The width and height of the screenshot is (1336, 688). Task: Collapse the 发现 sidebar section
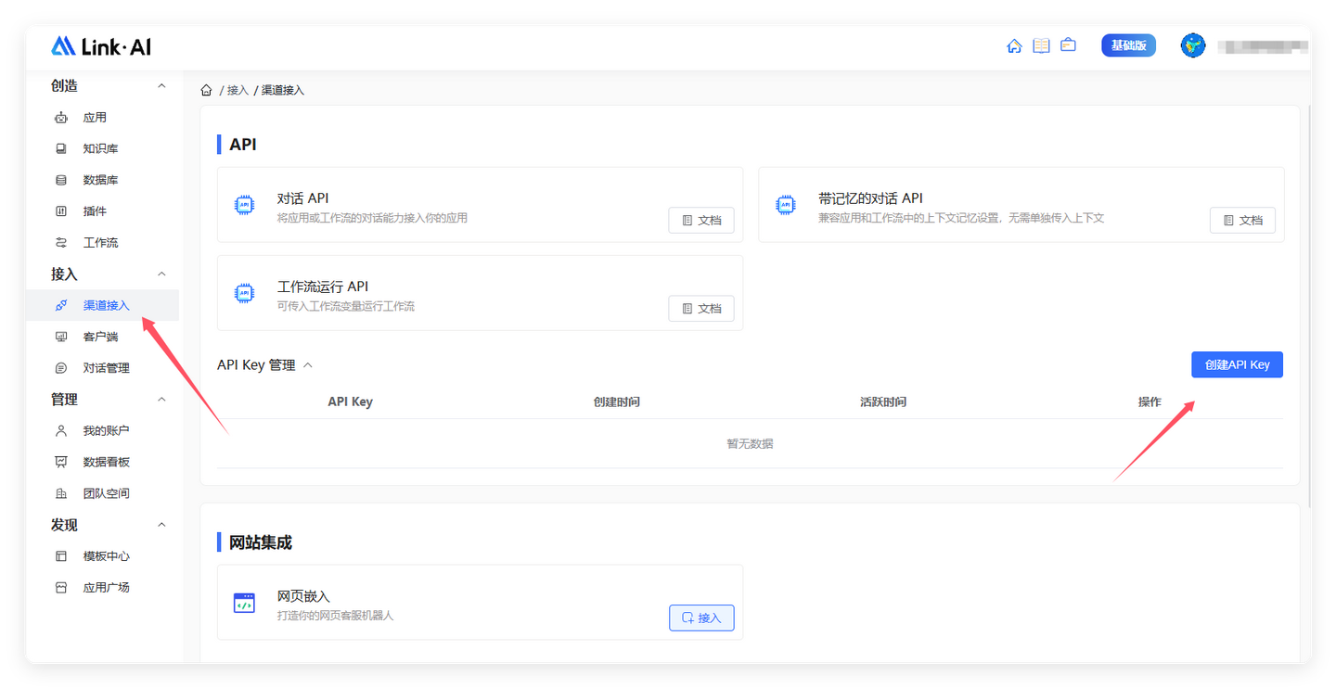point(161,524)
